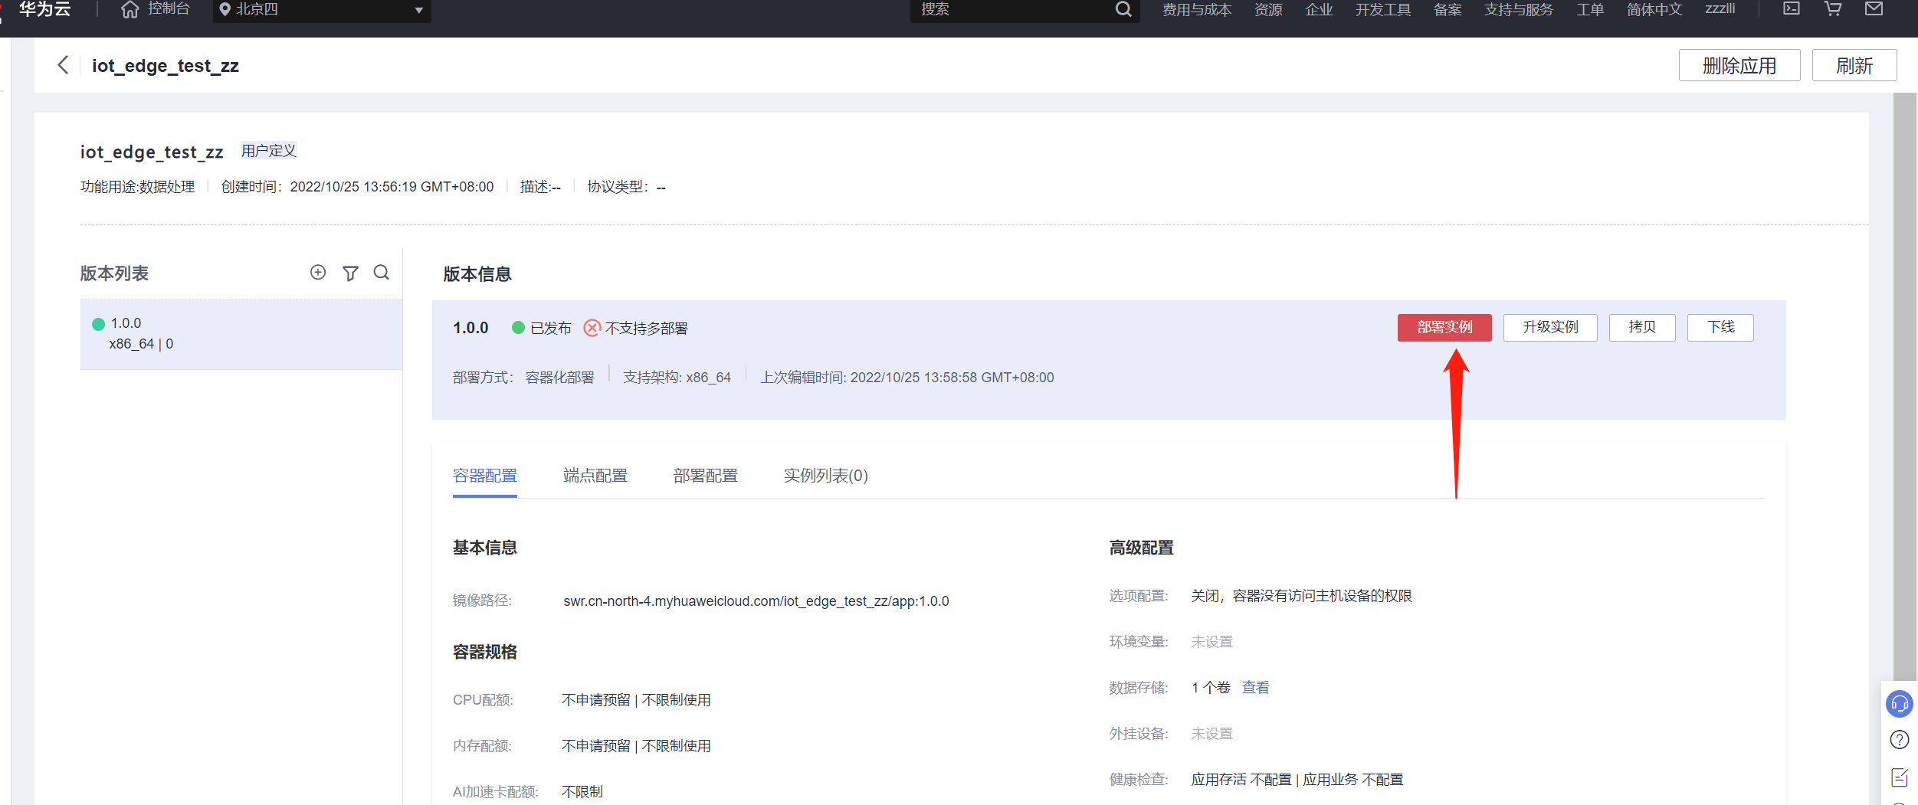Screen dimensions: 1918x805
Task: Click the 查看 link for data storage
Action: [1255, 688]
